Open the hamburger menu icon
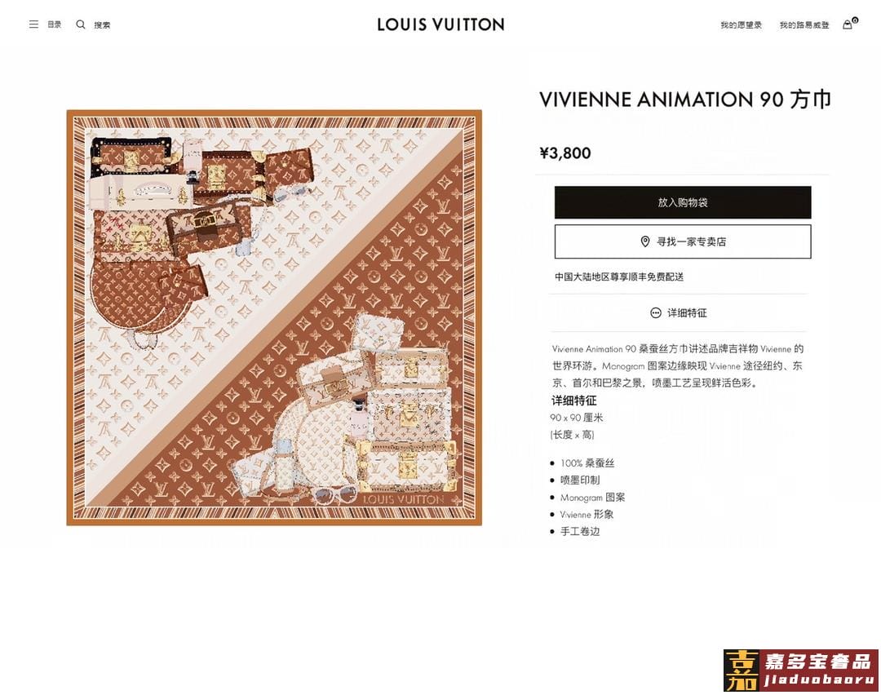881x695 pixels. [x=33, y=24]
